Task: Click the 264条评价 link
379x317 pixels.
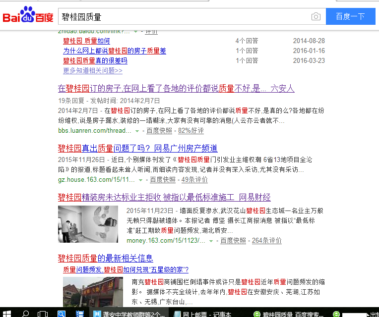Action: point(266,241)
